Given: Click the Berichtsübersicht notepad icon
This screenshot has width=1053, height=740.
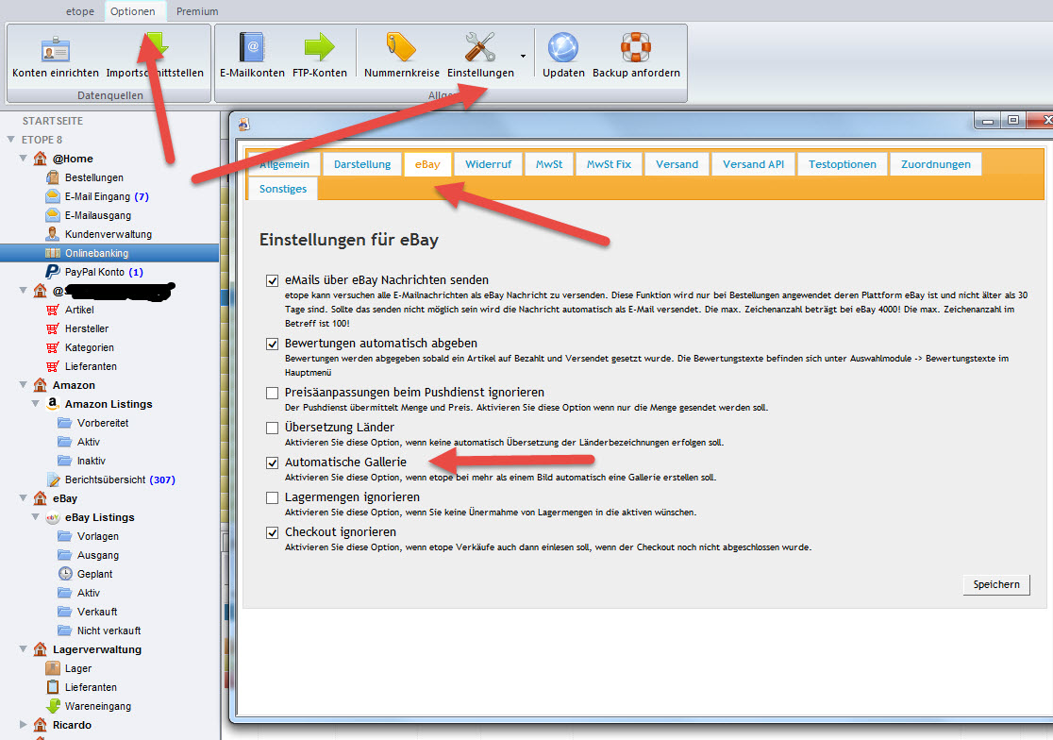Looking at the screenshot, I should (x=53, y=479).
